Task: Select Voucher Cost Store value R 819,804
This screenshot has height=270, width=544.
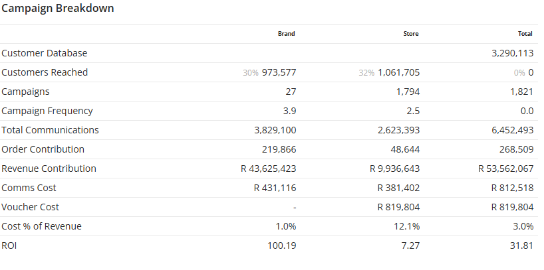Action: 398,207
